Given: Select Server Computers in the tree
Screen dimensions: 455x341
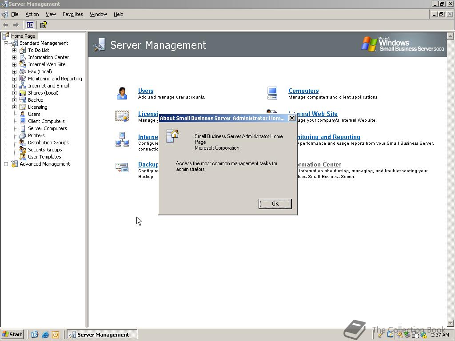Looking at the screenshot, I should pyautogui.click(x=47, y=128).
